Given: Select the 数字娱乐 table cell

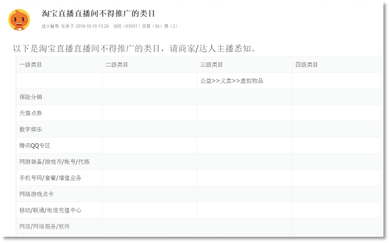Looking at the screenshot, I should click(x=31, y=129).
